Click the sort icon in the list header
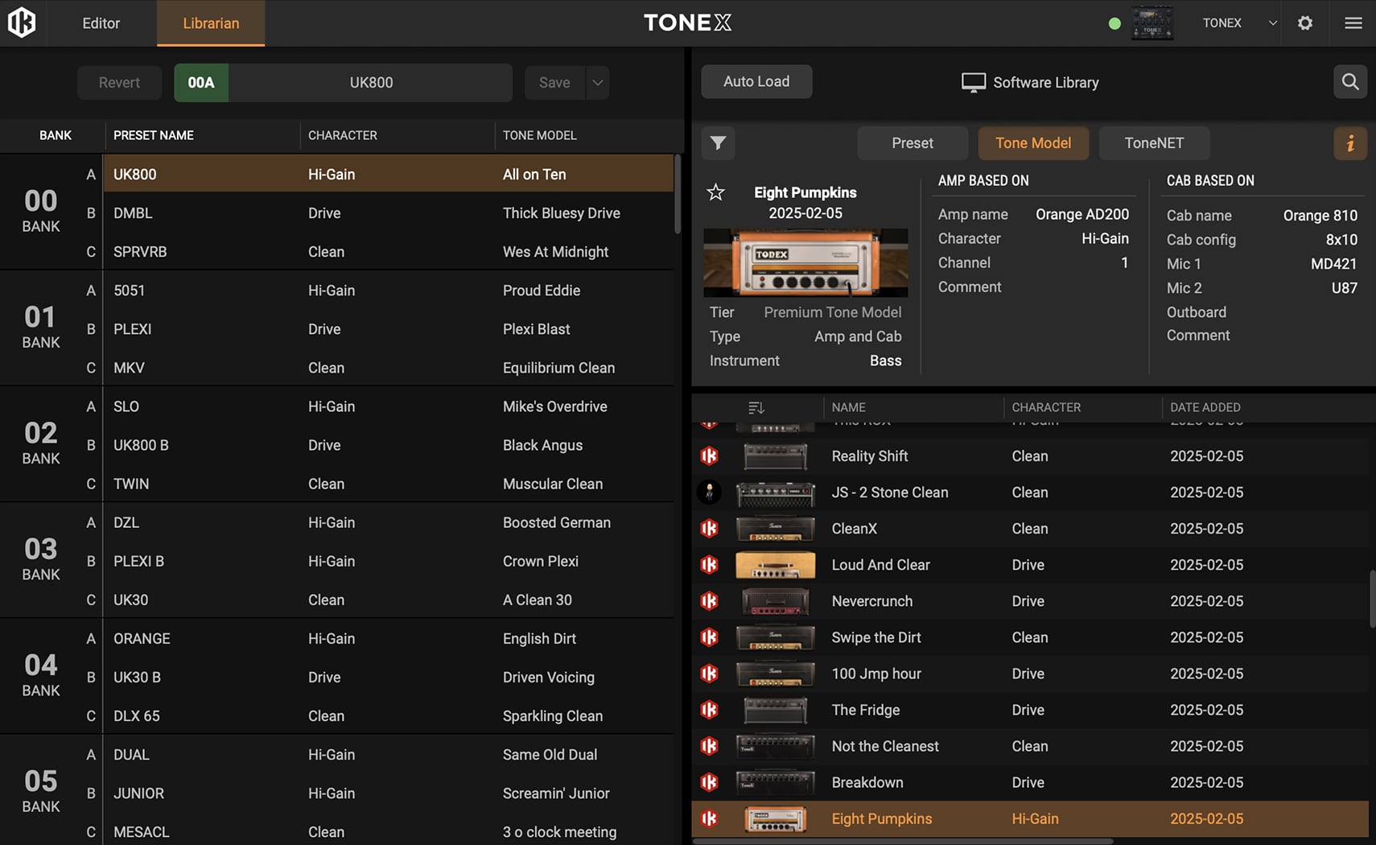1376x845 pixels. (x=756, y=407)
